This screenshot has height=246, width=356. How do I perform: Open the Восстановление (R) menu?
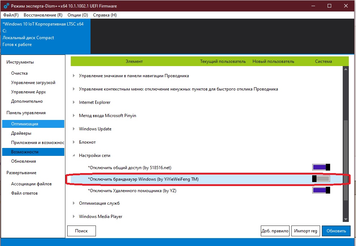[43, 15]
